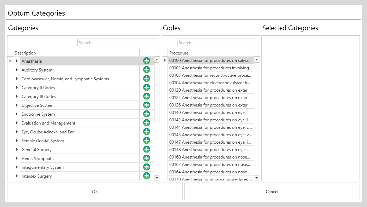
Task: Select code 00142 in Procedure list
Action: tap(211, 120)
